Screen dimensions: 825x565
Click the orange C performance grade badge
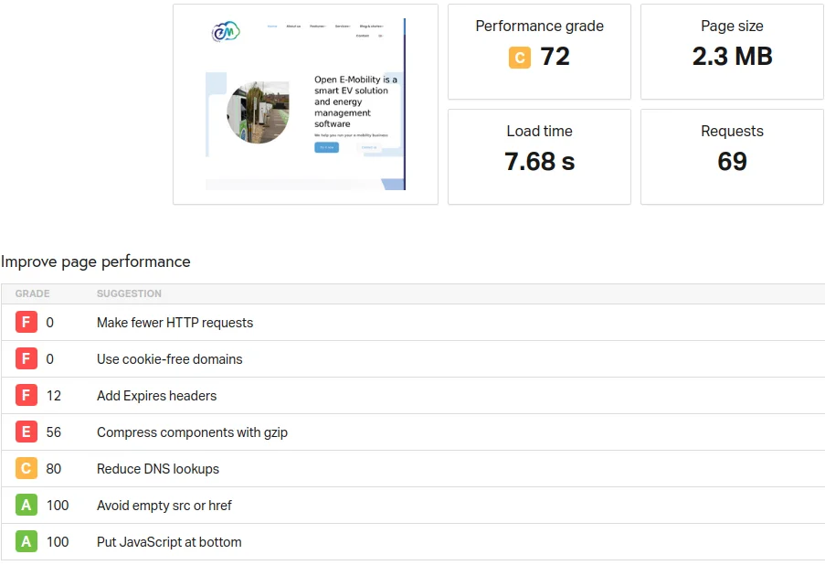(x=519, y=58)
